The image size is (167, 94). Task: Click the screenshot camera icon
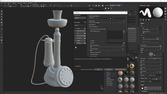click(x=103, y=5)
